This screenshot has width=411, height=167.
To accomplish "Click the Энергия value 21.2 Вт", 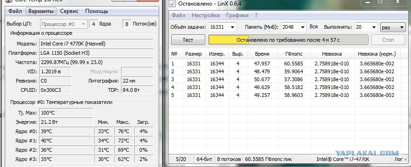I will 66,122.
